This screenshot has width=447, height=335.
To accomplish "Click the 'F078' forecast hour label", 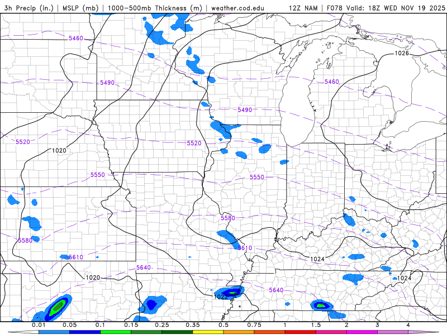I will tap(335, 8).
